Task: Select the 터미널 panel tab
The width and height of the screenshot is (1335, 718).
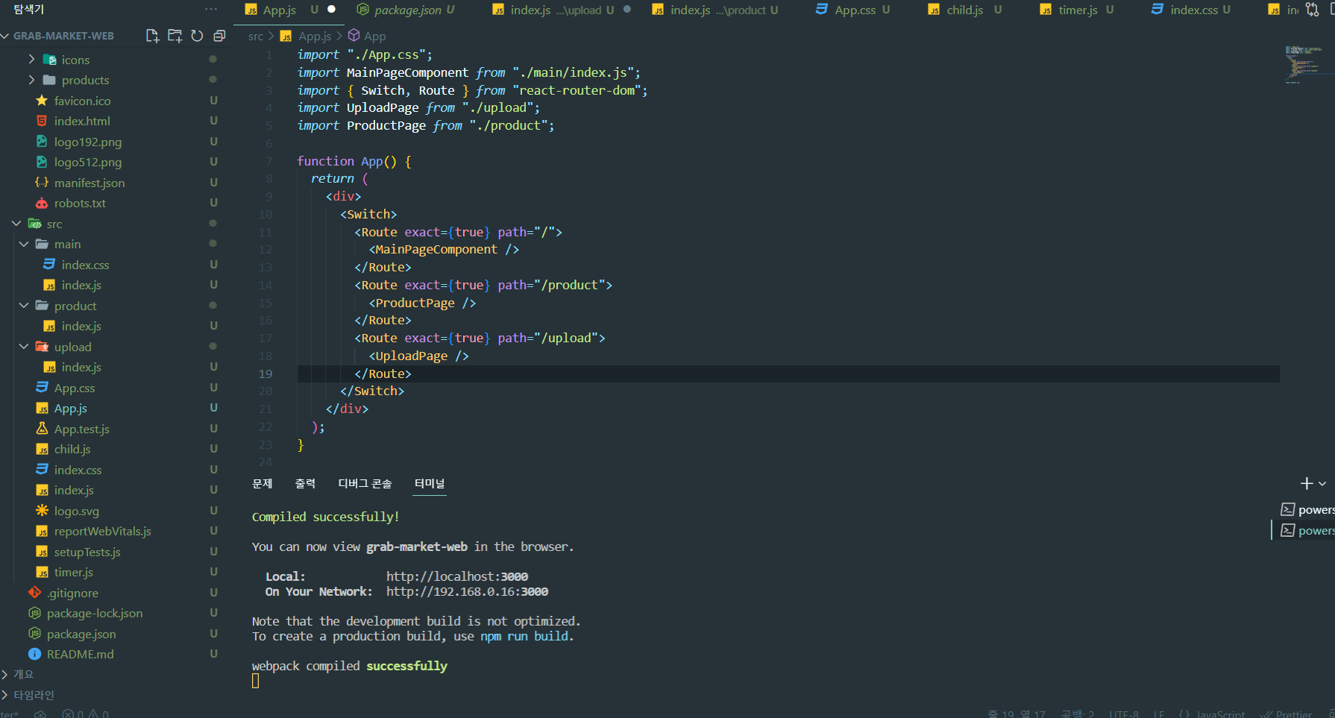Action: 430,484
